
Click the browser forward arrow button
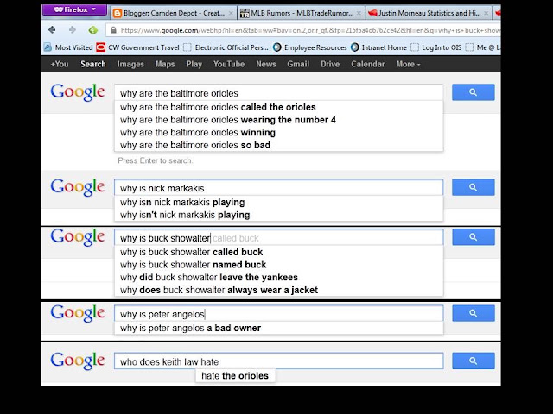(73, 30)
